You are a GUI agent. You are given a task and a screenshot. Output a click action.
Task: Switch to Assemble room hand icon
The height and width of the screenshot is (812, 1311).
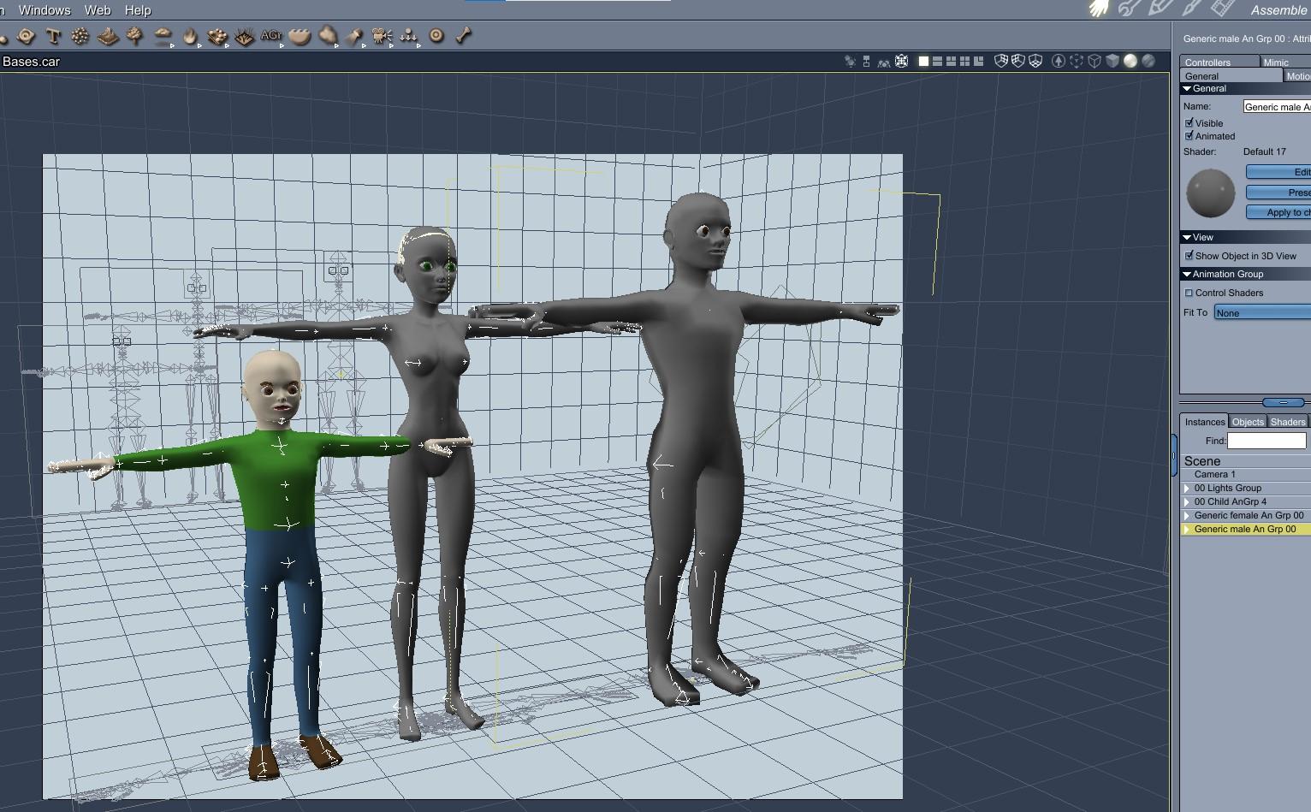(x=1099, y=9)
